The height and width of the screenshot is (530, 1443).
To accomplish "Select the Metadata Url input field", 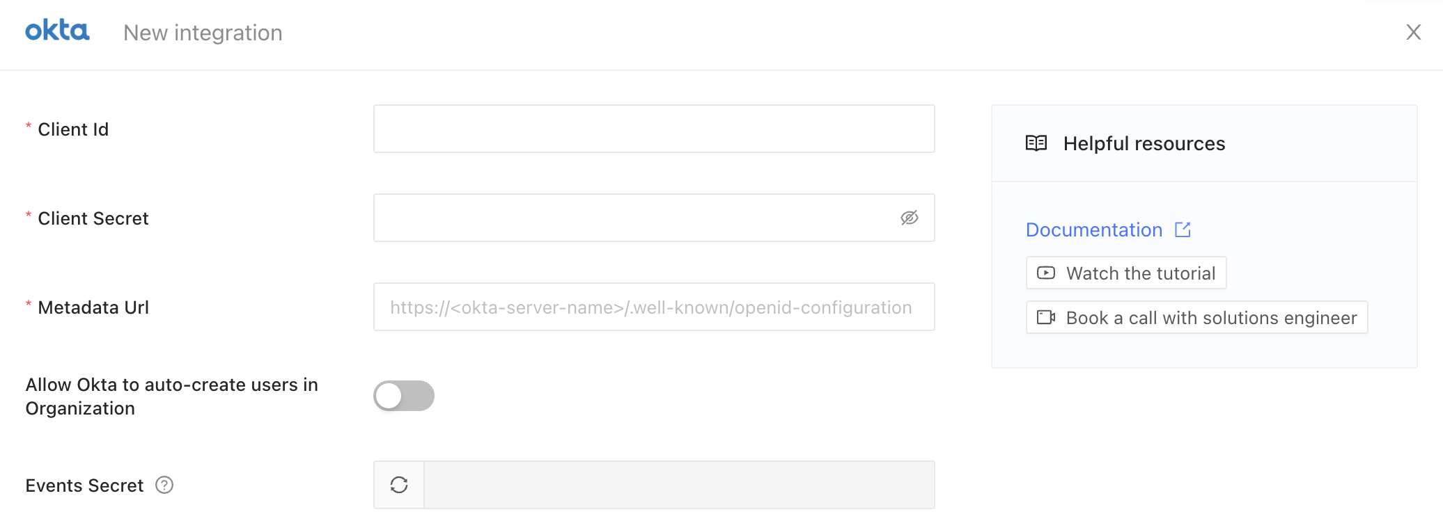I will click(x=654, y=307).
